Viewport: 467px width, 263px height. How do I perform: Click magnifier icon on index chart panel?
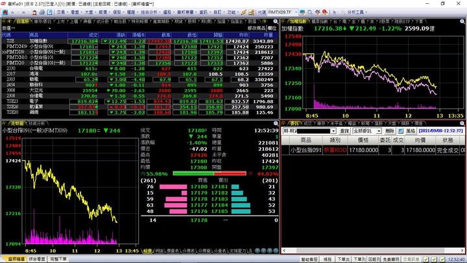(462, 21)
